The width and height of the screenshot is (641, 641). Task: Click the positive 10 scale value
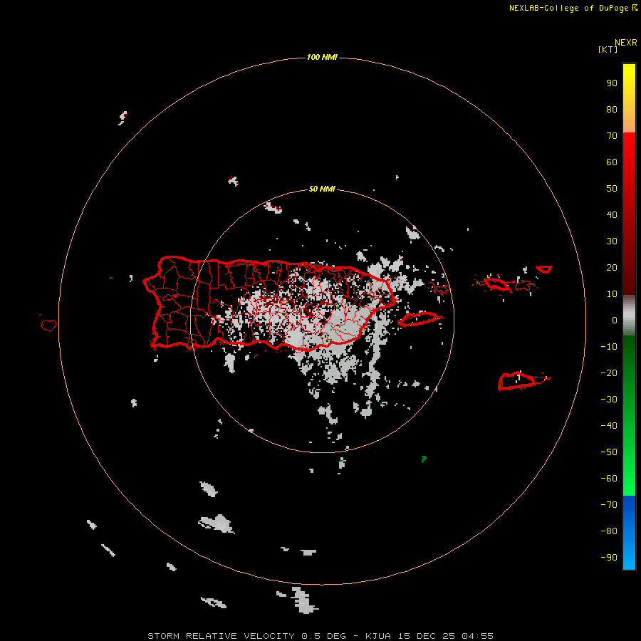(612, 294)
